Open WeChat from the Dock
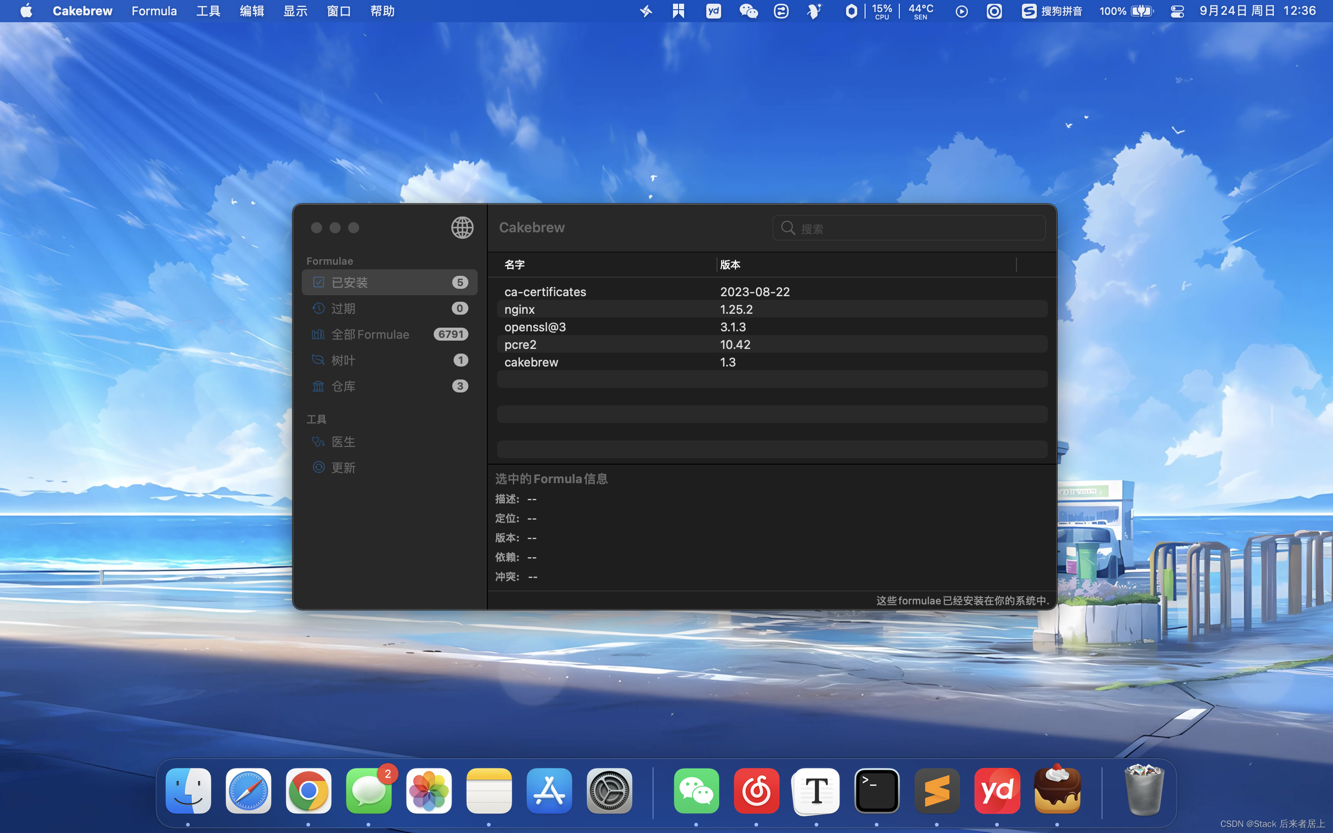 (x=696, y=790)
